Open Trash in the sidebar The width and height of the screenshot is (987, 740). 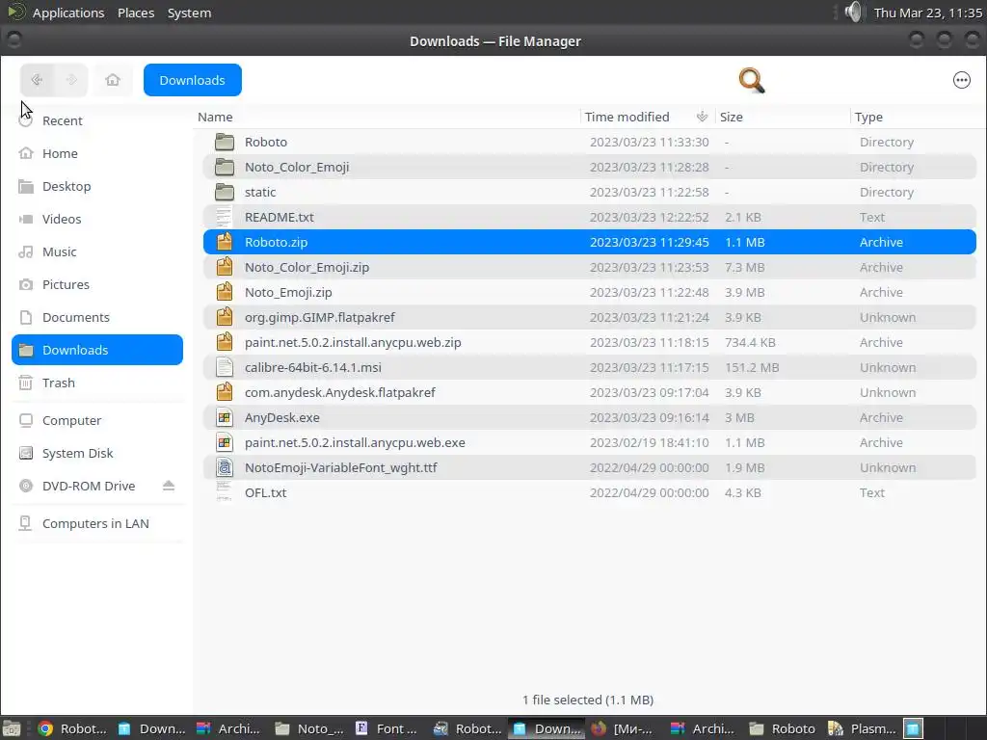click(97, 383)
